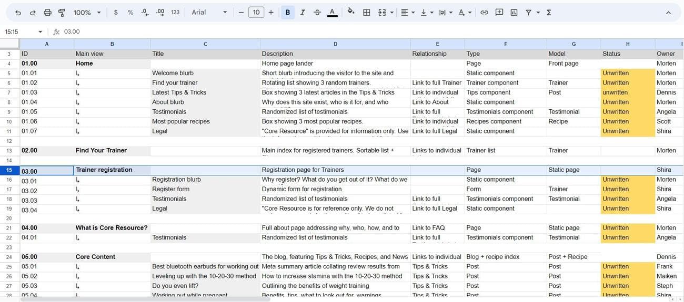The height and width of the screenshot is (302, 684).
Task: Click the font size input field
Action: [256, 12]
